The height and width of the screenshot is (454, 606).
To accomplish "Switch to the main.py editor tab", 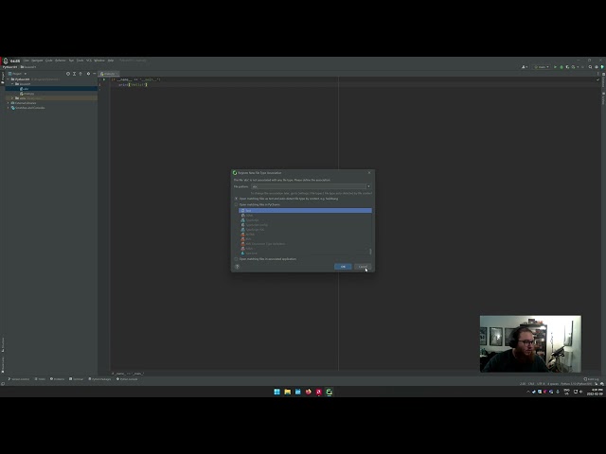I will pyautogui.click(x=109, y=74).
